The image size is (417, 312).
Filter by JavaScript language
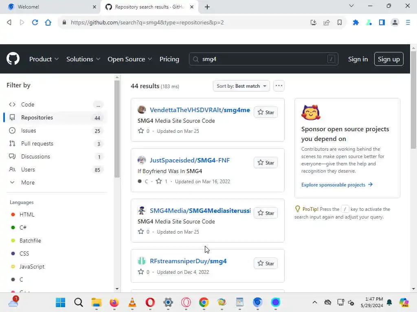click(x=32, y=266)
